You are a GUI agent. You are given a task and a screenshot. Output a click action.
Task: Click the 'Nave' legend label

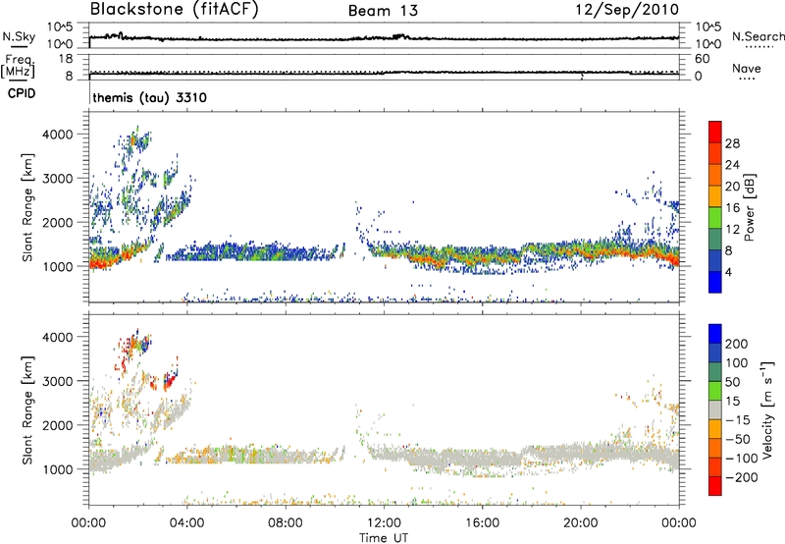point(747,69)
